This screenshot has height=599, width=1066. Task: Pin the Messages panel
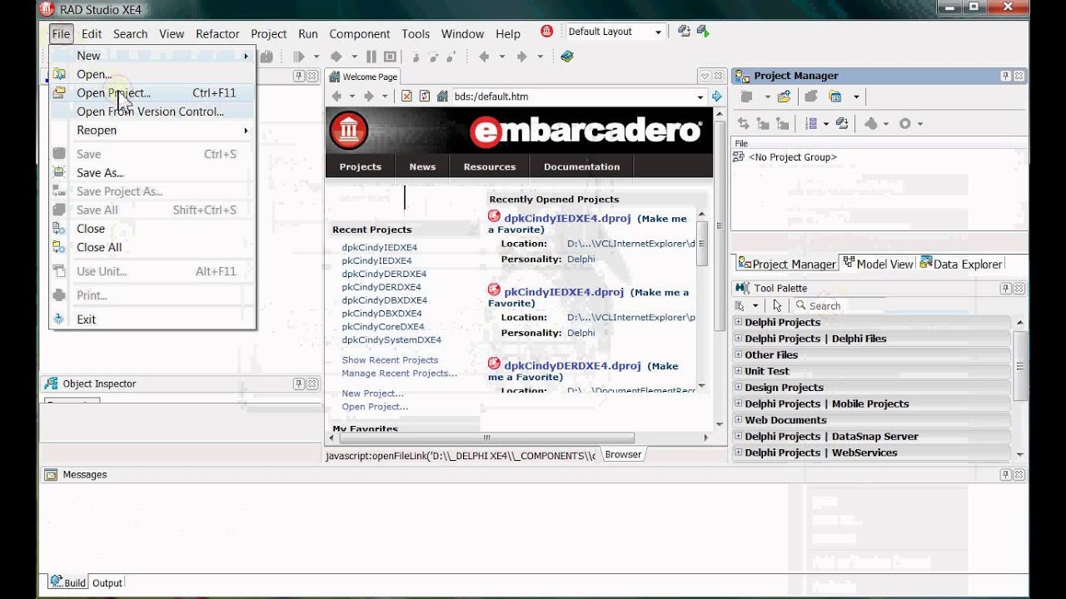click(1005, 474)
